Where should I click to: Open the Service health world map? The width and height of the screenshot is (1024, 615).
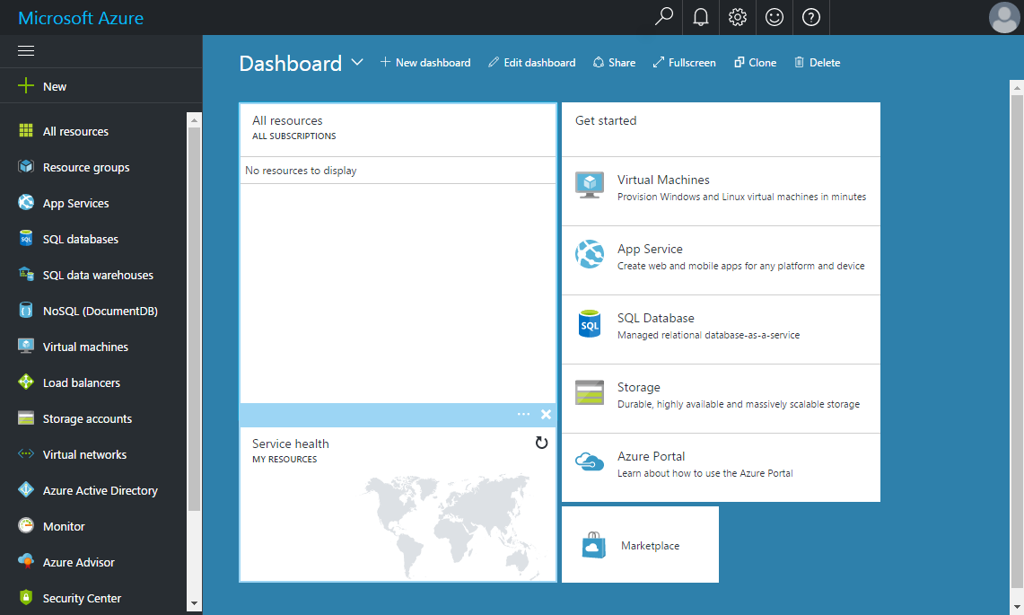tap(454, 526)
